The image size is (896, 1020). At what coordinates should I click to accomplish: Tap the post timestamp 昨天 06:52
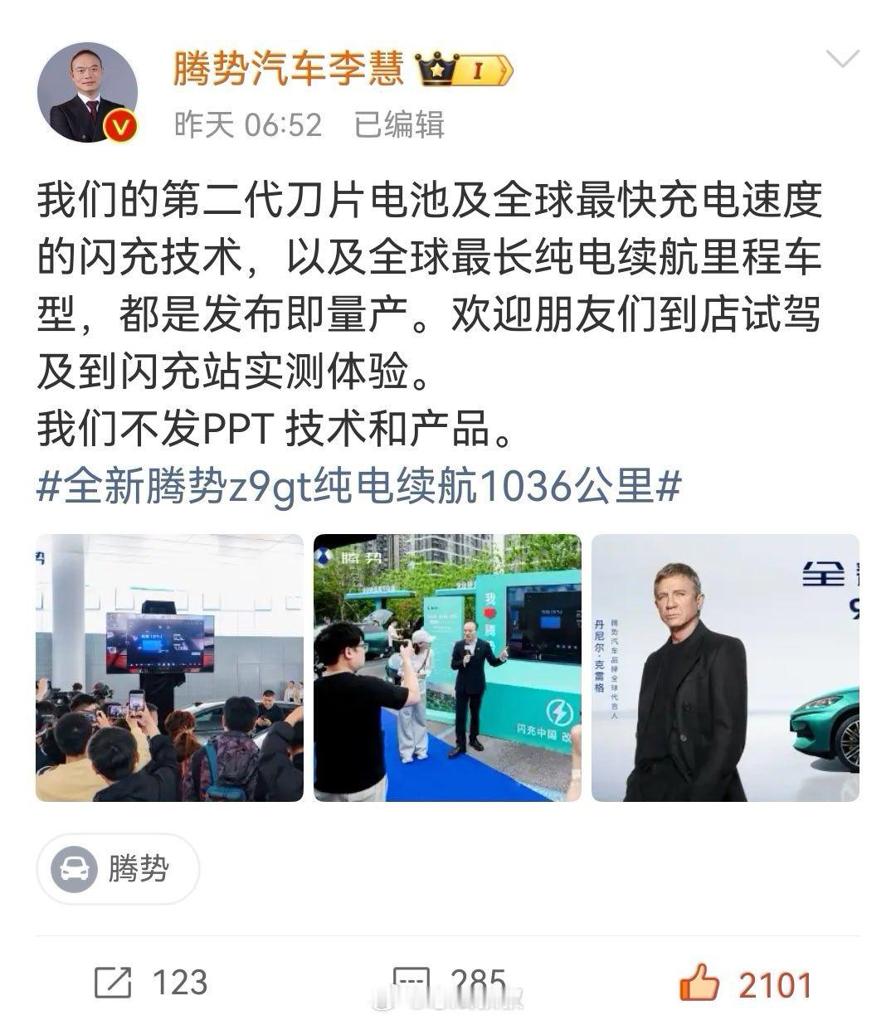(247, 125)
